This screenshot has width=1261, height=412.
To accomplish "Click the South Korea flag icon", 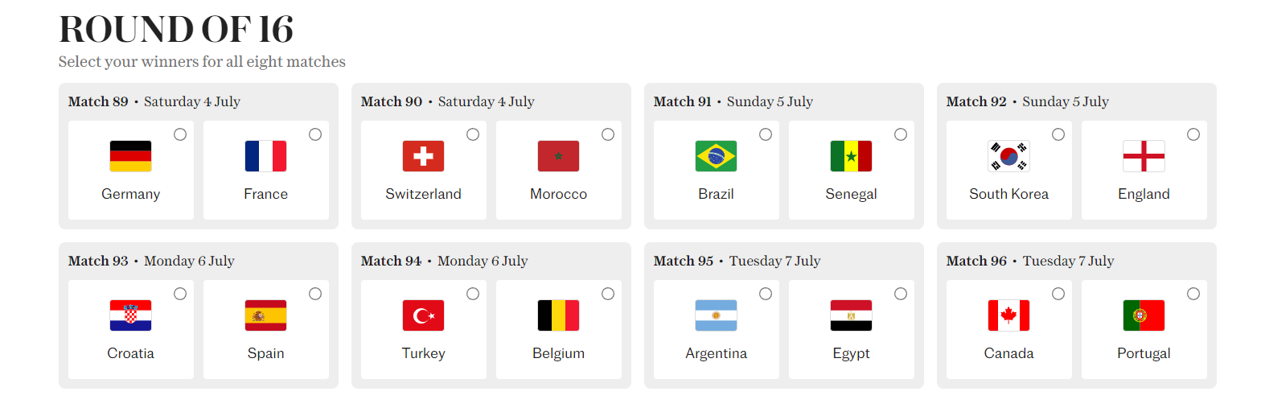I will coord(1008,156).
